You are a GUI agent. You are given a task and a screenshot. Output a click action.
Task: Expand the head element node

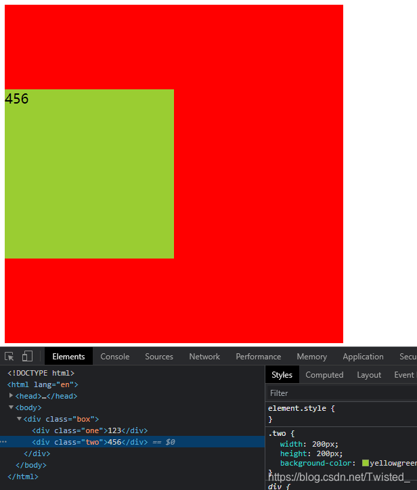(x=11, y=396)
